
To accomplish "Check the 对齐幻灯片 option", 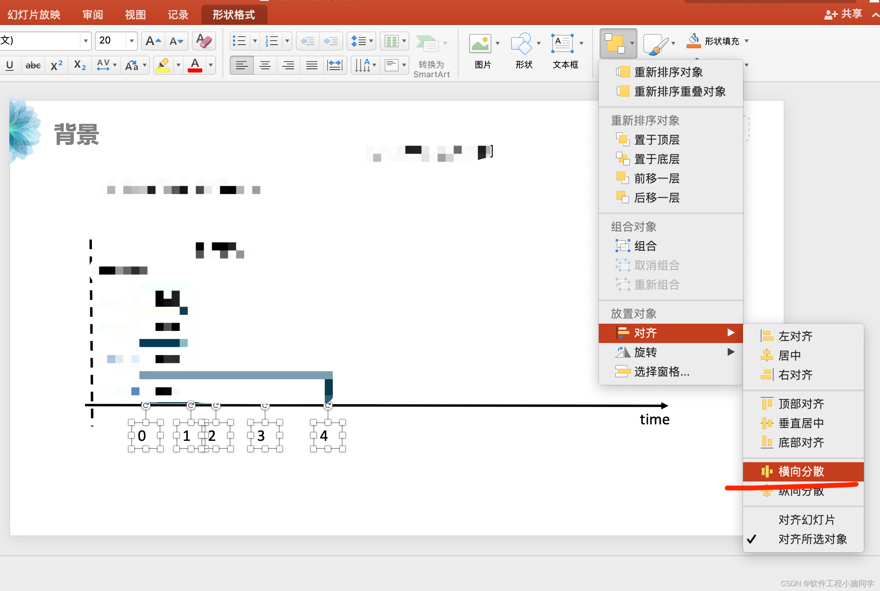I will coord(806,520).
